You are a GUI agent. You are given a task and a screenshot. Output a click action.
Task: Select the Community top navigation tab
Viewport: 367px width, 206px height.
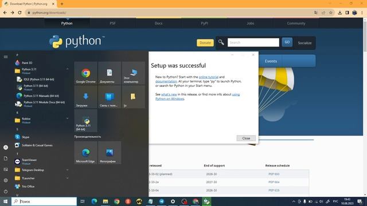296,23
